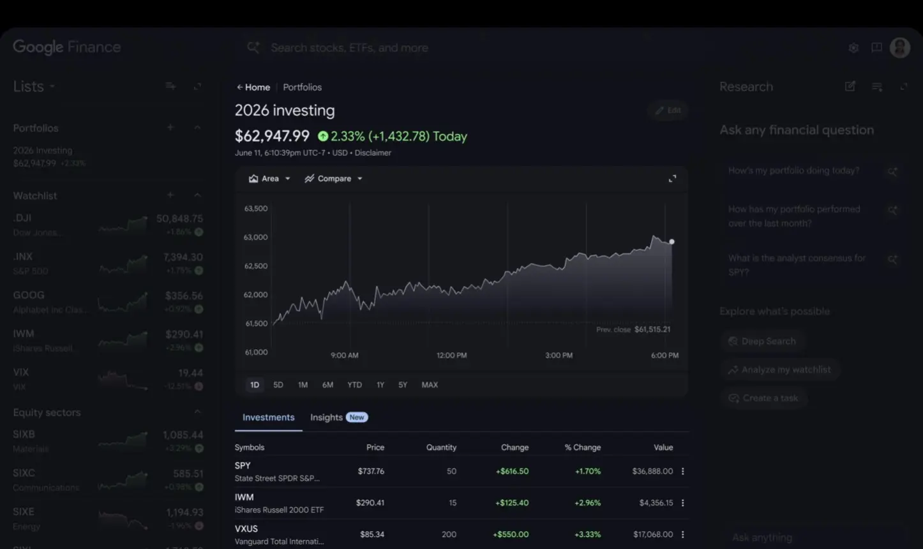Click the current value point on chart
This screenshot has width=923, height=549.
(672, 242)
